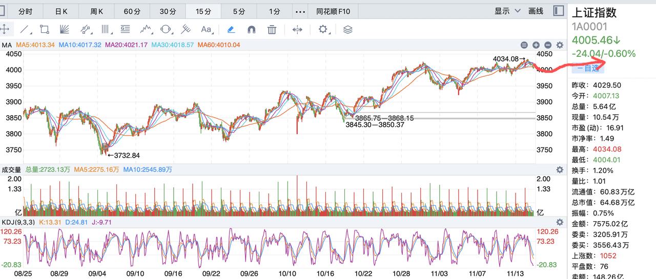656x279 pixels.
Task: Click the layers stack icon
Action: [x=348, y=29]
